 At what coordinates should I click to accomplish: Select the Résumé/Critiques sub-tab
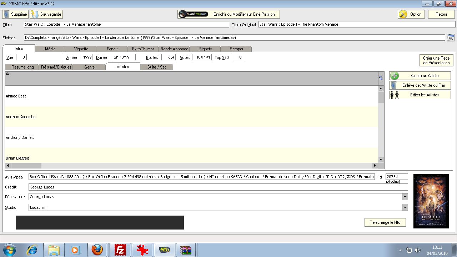pyautogui.click(x=56, y=67)
